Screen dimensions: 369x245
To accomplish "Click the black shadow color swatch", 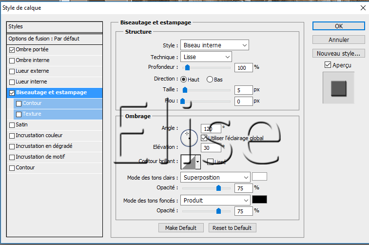I will point(259,200).
